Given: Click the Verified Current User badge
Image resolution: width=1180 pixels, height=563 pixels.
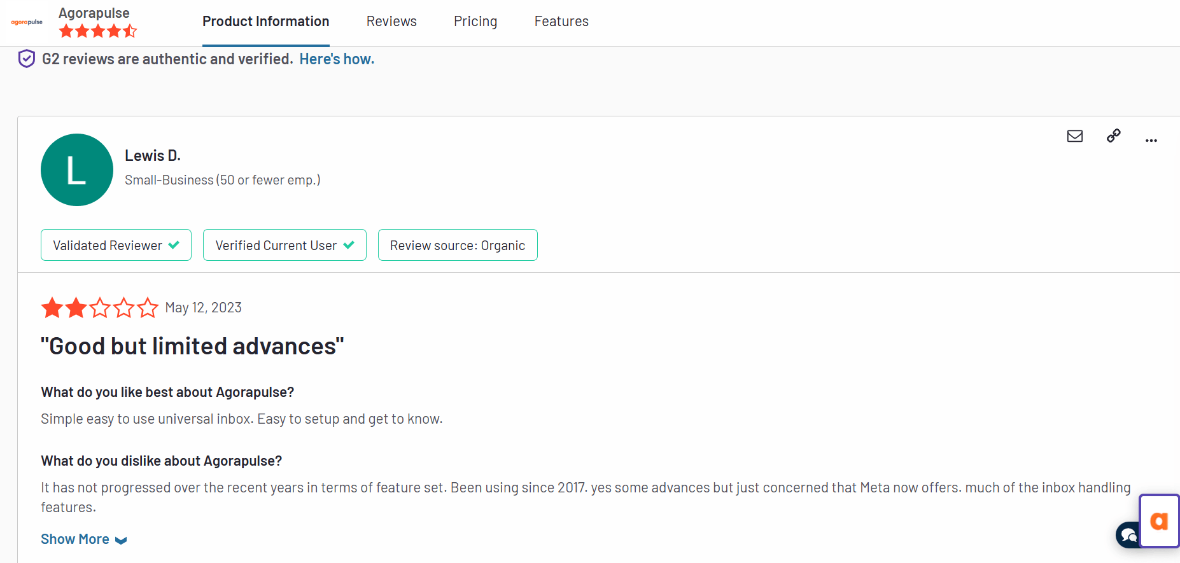Looking at the screenshot, I should [x=284, y=245].
